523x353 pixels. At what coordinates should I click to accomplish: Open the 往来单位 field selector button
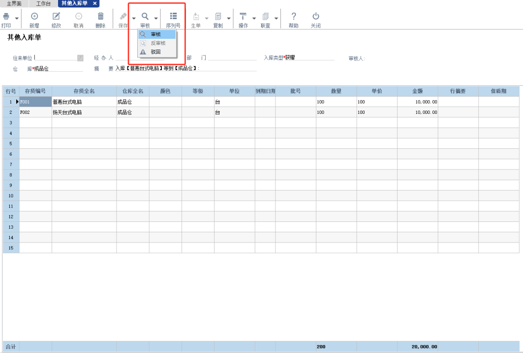(x=80, y=58)
